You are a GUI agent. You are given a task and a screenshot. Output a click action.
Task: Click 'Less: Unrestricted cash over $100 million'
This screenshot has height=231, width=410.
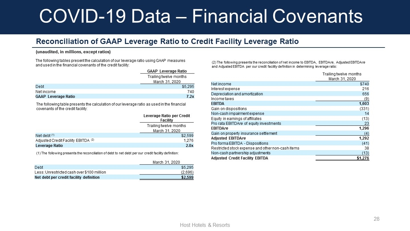click(x=70, y=172)
